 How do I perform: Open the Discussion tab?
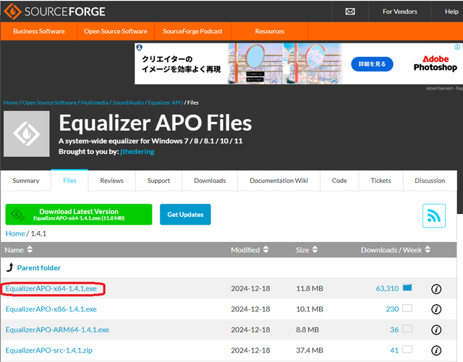click(x=430, y=181)
